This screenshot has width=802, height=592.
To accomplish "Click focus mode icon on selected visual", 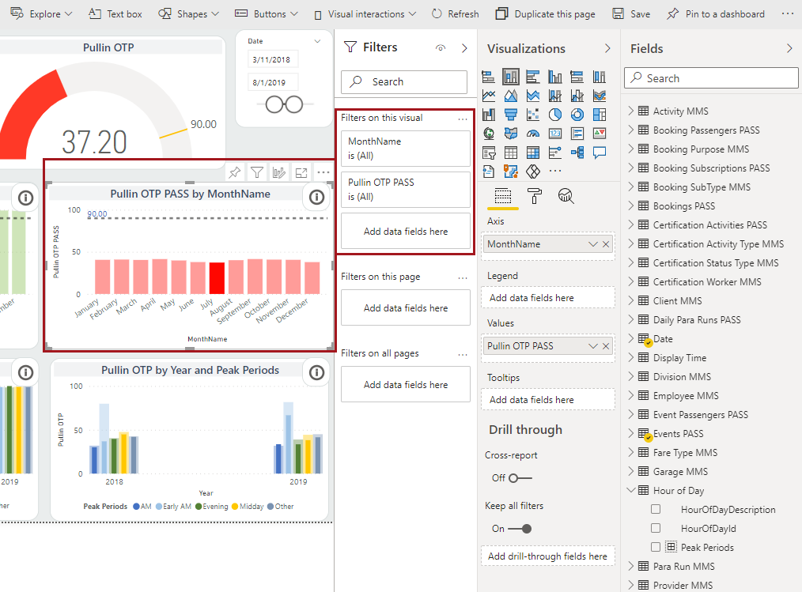I will 301,172.
